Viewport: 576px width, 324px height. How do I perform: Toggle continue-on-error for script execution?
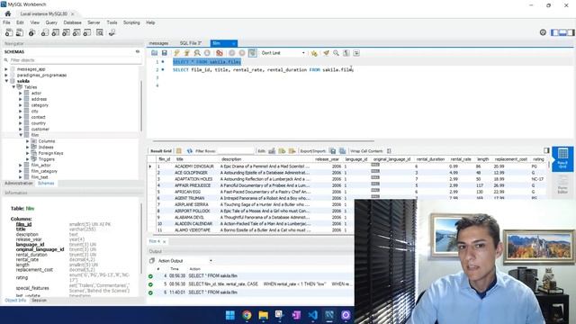click(220, 53)
